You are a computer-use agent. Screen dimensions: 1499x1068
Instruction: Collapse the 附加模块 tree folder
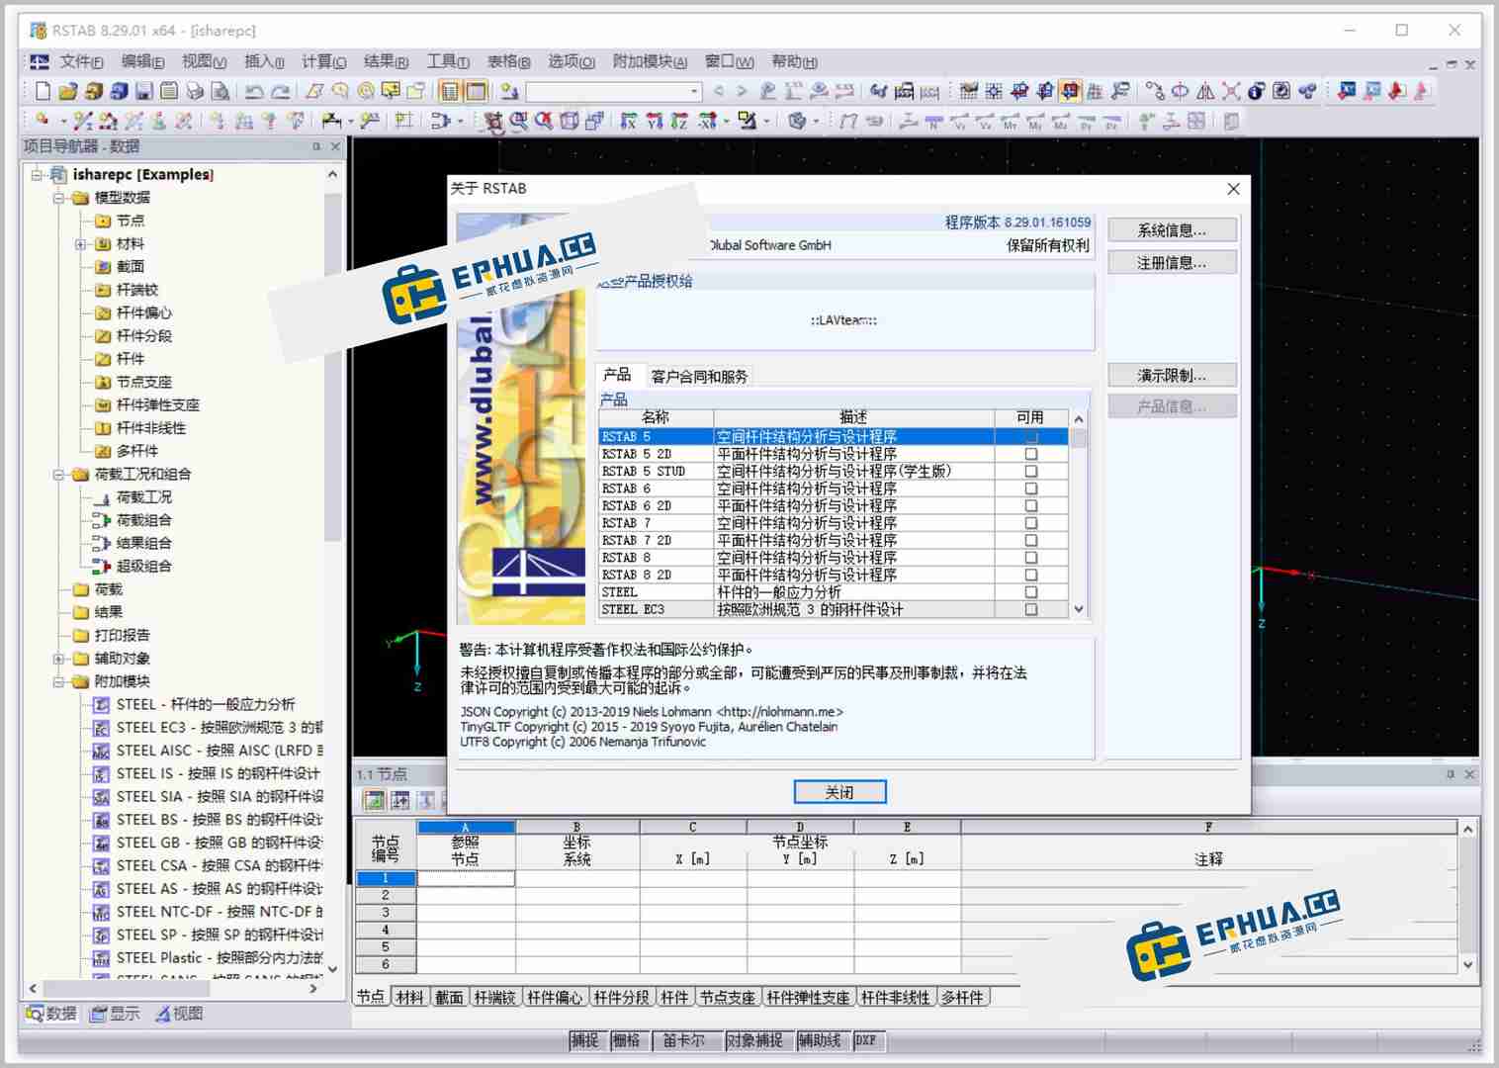59,681
